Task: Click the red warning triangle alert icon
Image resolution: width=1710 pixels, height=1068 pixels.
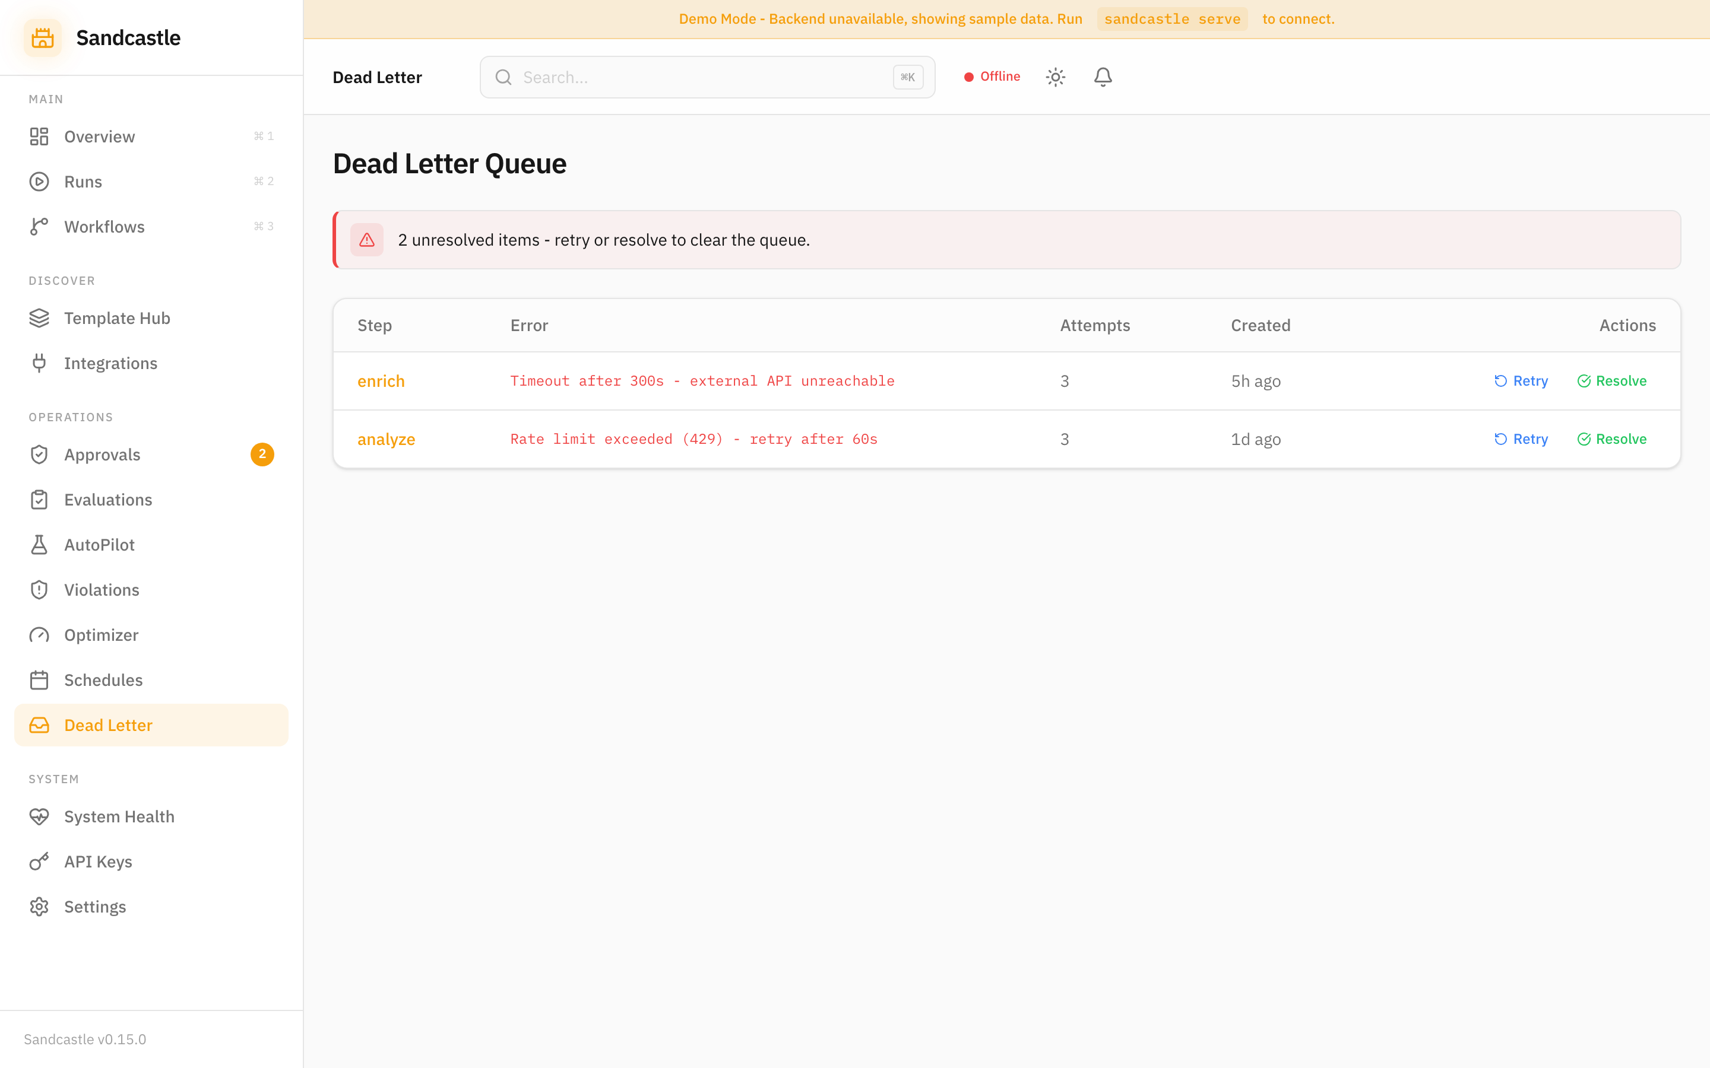Action: click(x=367, y=240)
